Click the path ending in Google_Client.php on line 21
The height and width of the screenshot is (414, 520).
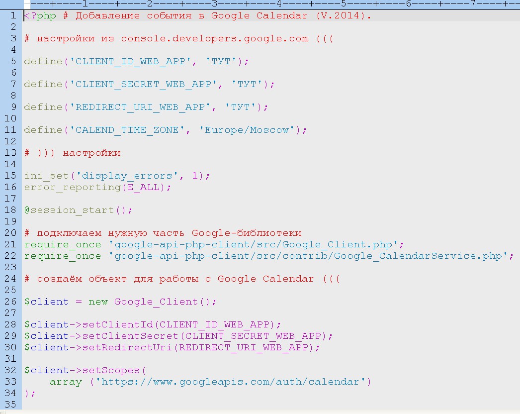click(x=253, y=245)
